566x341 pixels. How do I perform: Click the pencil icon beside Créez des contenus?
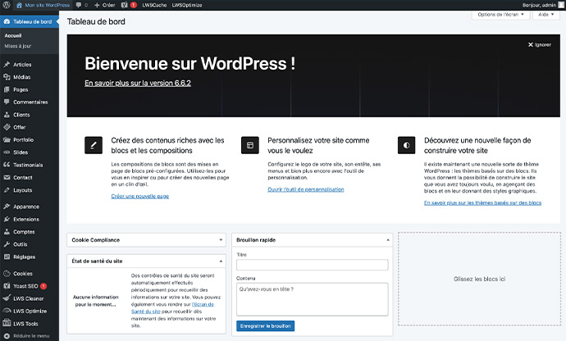click(x=94, y=145)
